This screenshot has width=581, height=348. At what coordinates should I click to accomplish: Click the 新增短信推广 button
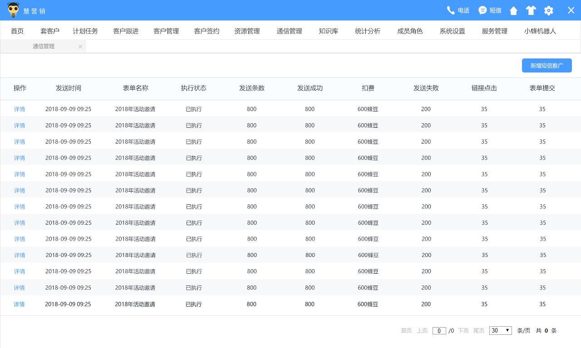point(547,65)
